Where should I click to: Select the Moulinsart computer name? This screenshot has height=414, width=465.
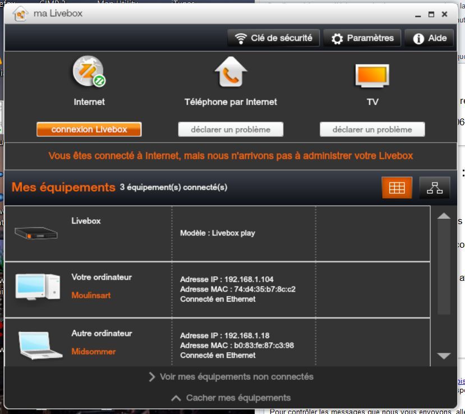click(91, 295)
